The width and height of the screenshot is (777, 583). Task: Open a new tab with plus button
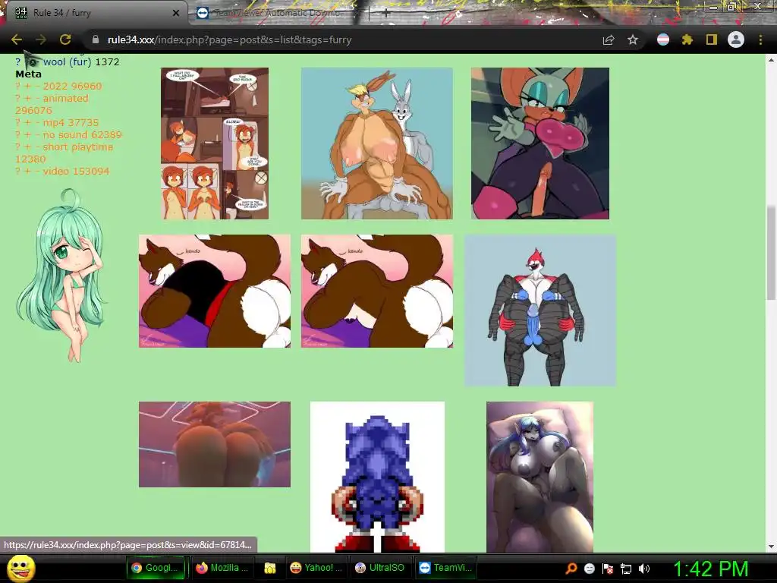(x=386, y=13)
